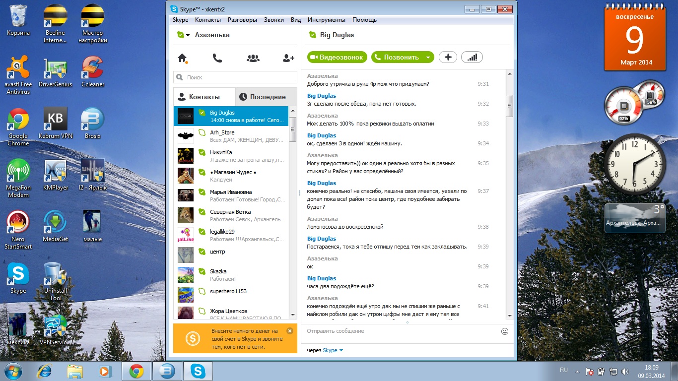
Task: Click conversation scrollbar thumb
Action: (509, 105)
